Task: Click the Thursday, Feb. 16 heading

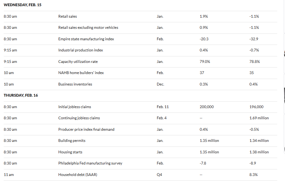Action: click(21, 95)
